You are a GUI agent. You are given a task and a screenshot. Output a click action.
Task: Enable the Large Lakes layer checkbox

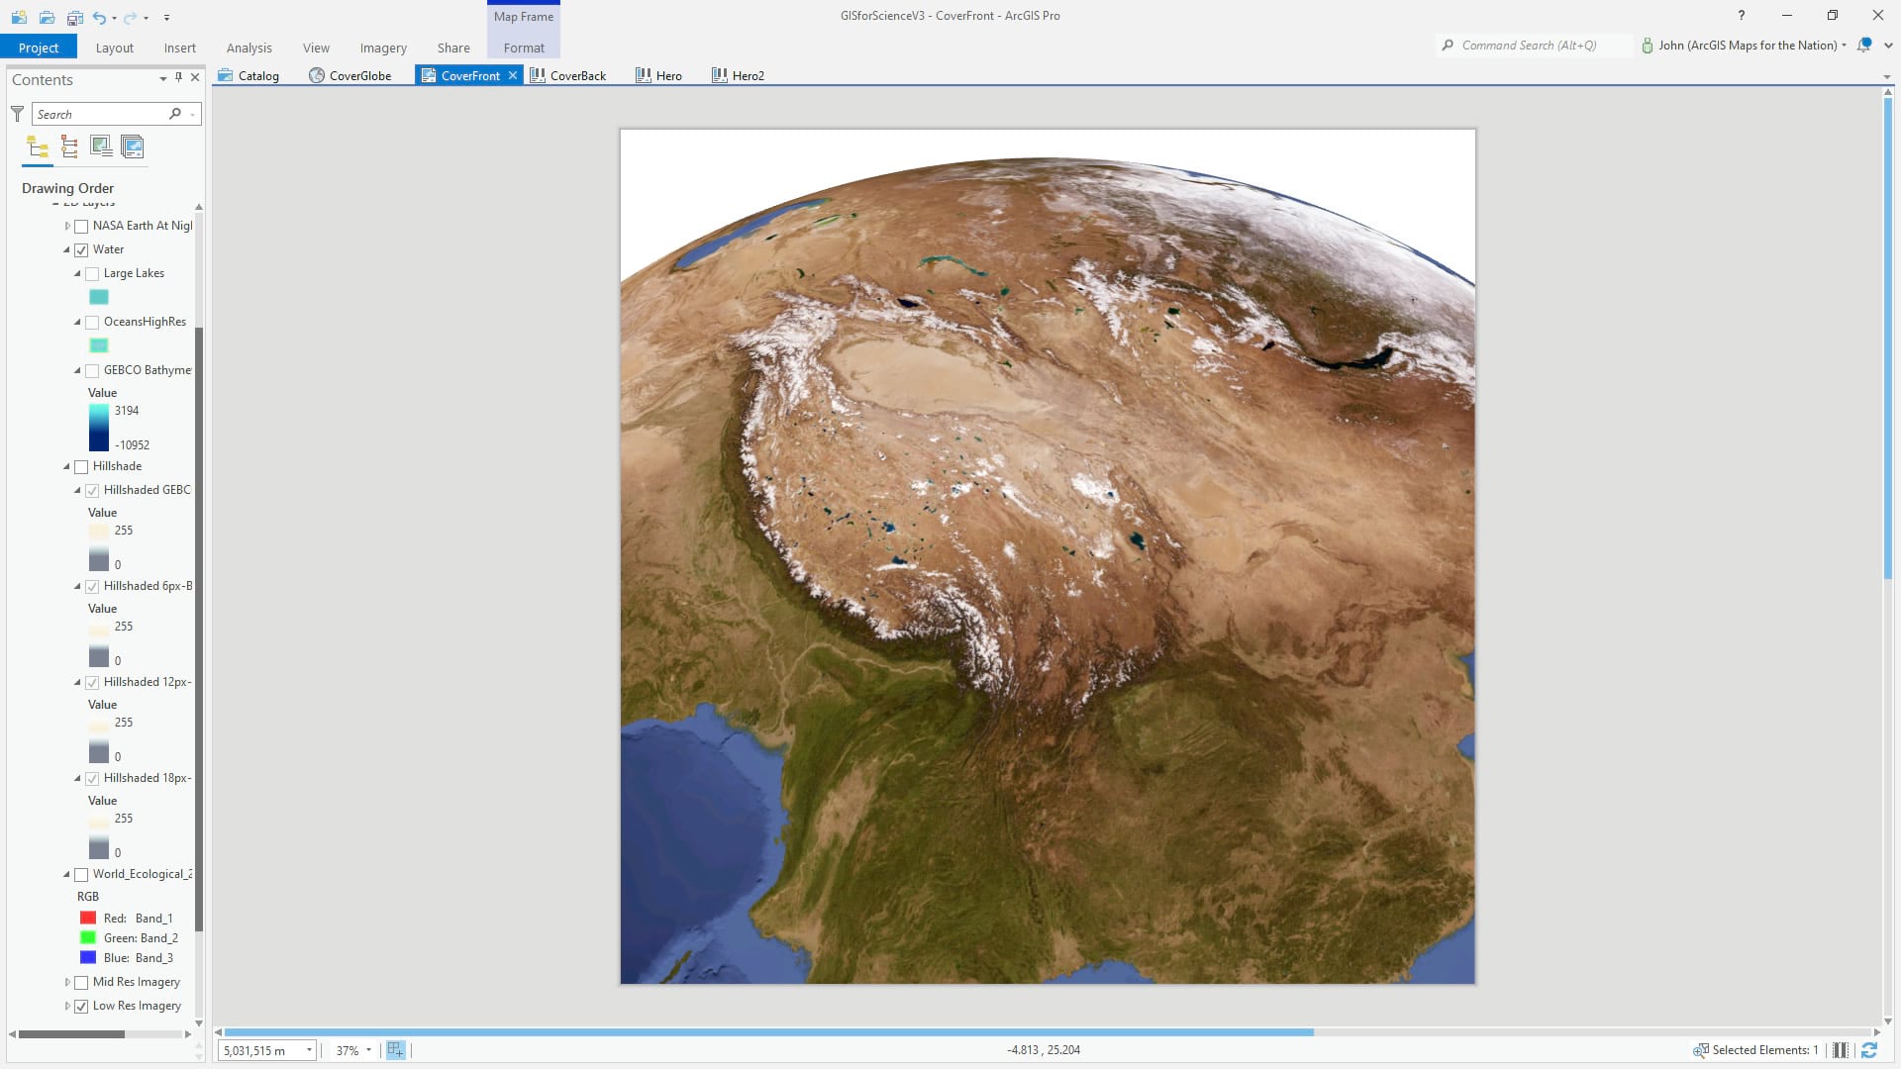click(x=92, y=274)
